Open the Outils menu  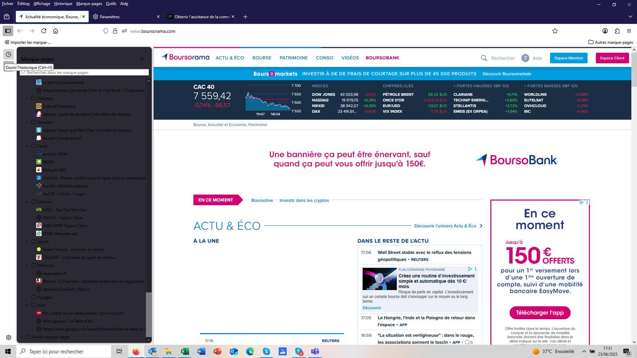(111, 4)
